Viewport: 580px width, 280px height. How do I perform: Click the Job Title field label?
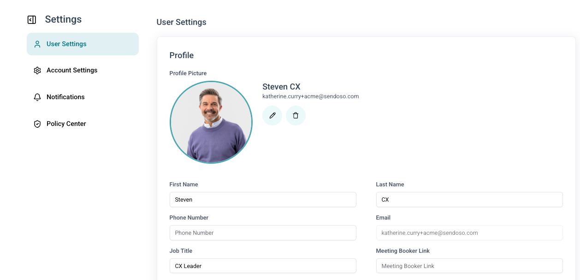click(x=181, y=251)
